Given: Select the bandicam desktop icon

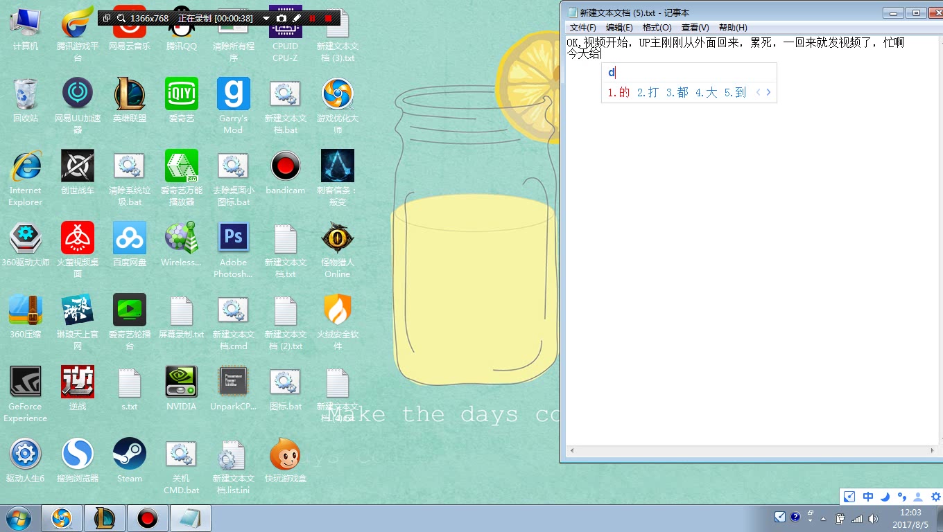Looking at the screenshot, I should click(x=286, y=172).
